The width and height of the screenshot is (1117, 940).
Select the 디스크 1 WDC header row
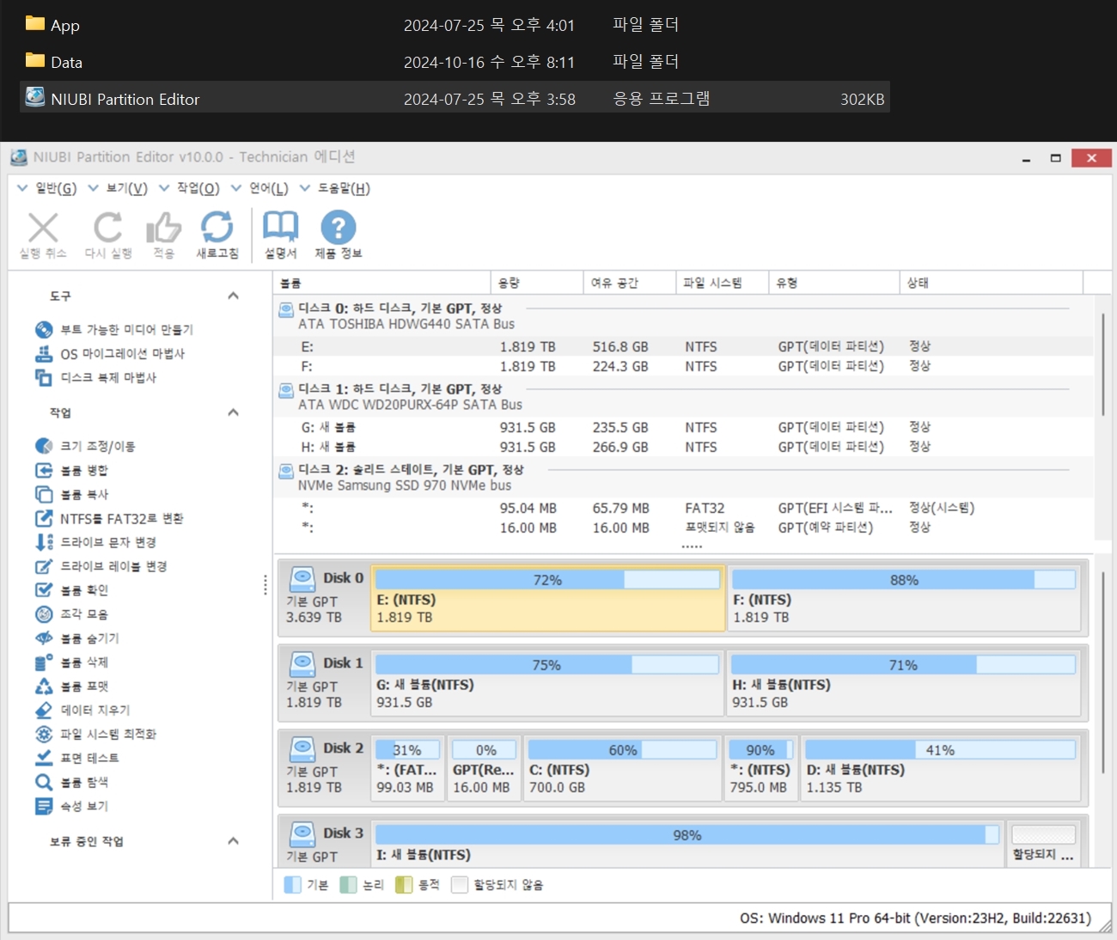[x=684, y=397]
